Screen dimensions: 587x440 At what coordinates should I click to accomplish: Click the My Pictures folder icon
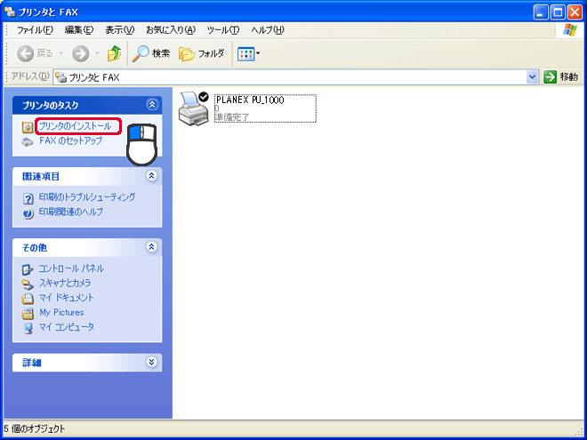click(x=28, y=314)
